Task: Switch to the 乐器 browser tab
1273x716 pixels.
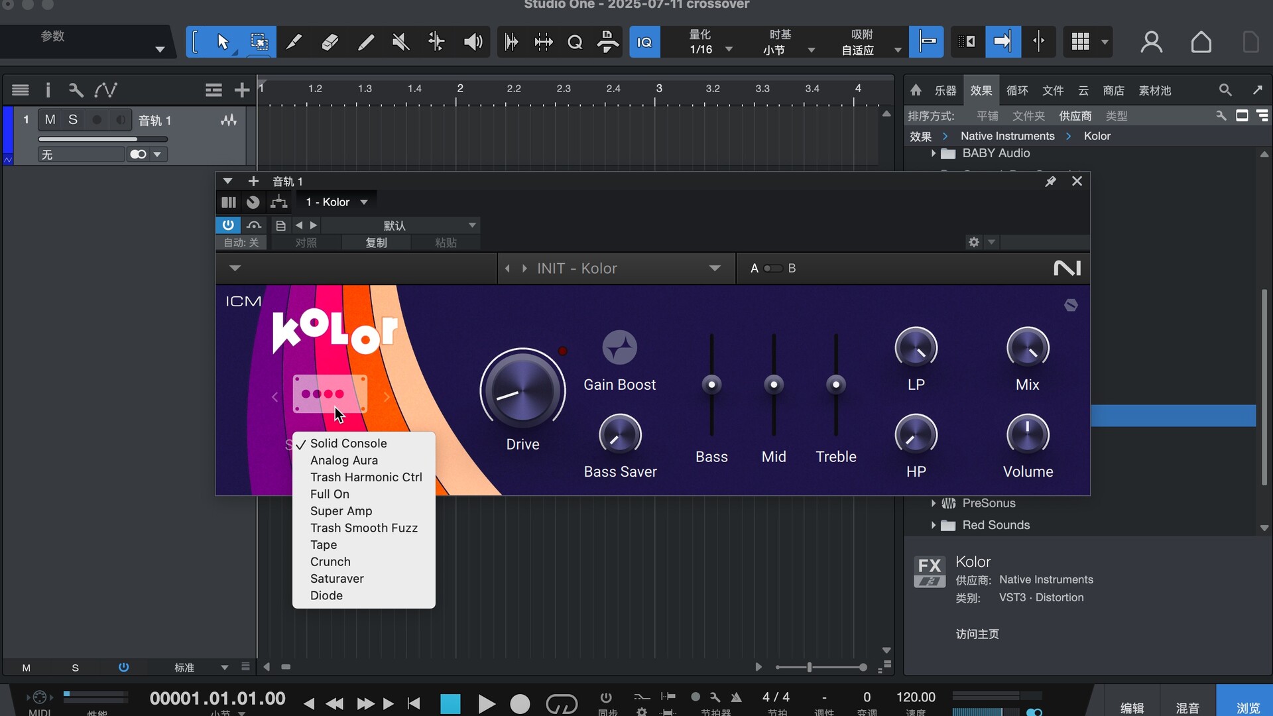Action: point(945,91)
